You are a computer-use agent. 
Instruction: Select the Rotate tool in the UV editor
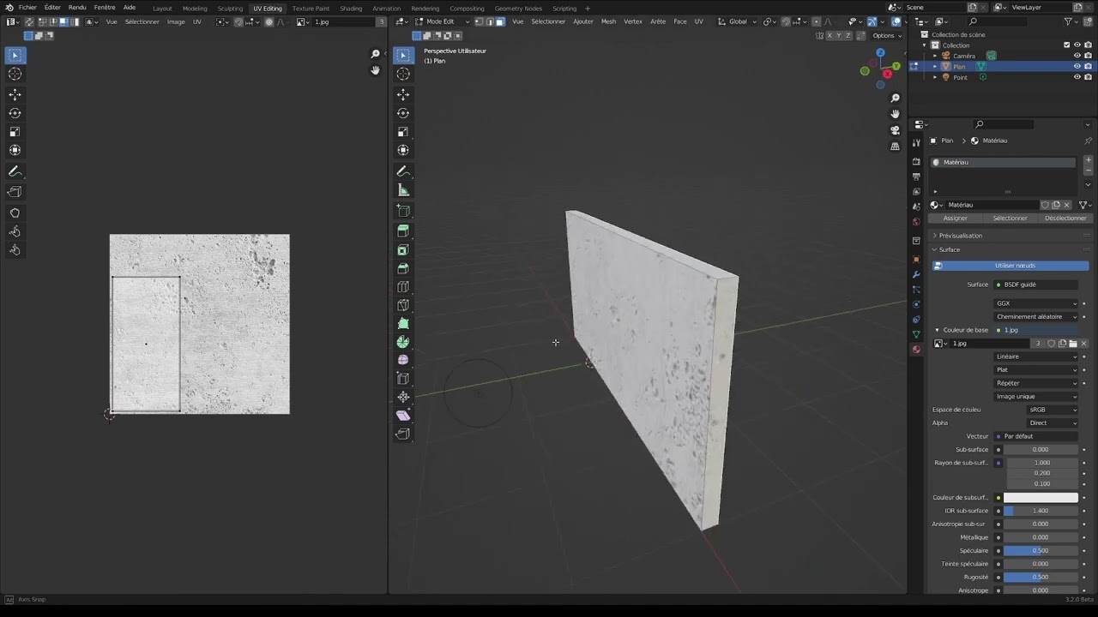15,113
